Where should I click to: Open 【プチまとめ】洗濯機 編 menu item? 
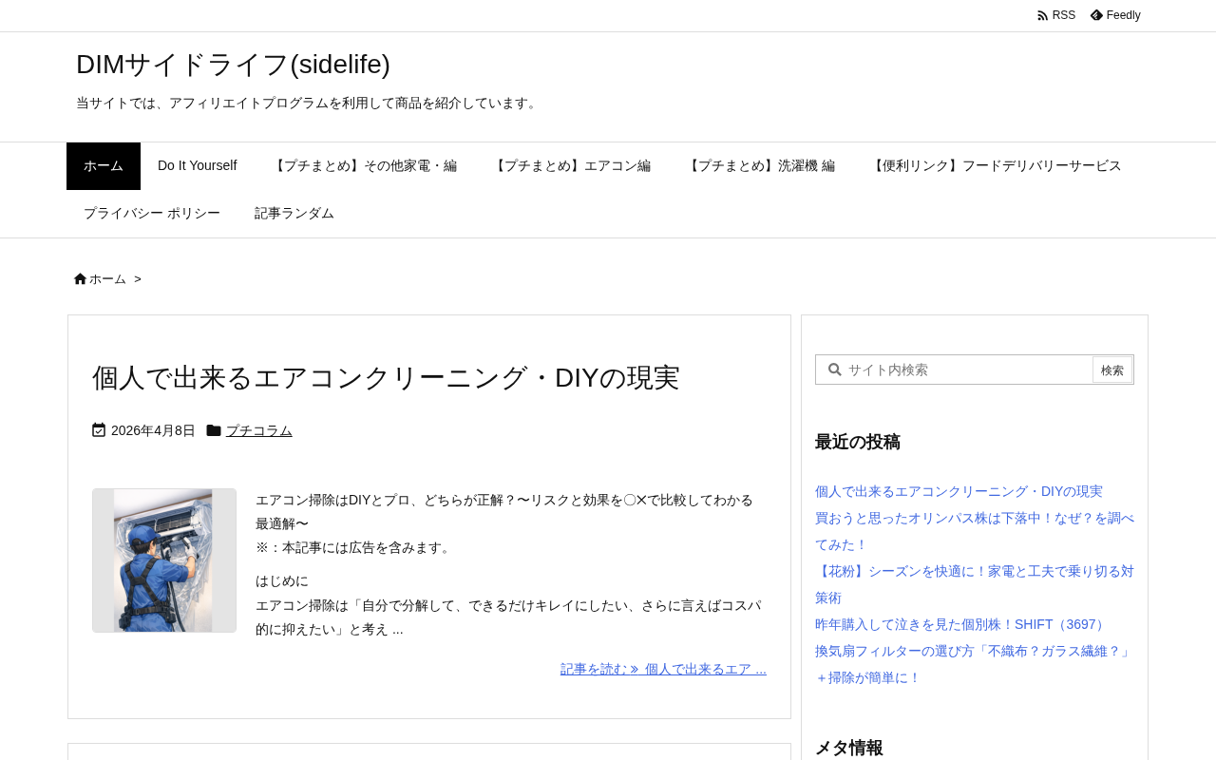[760, 166]
